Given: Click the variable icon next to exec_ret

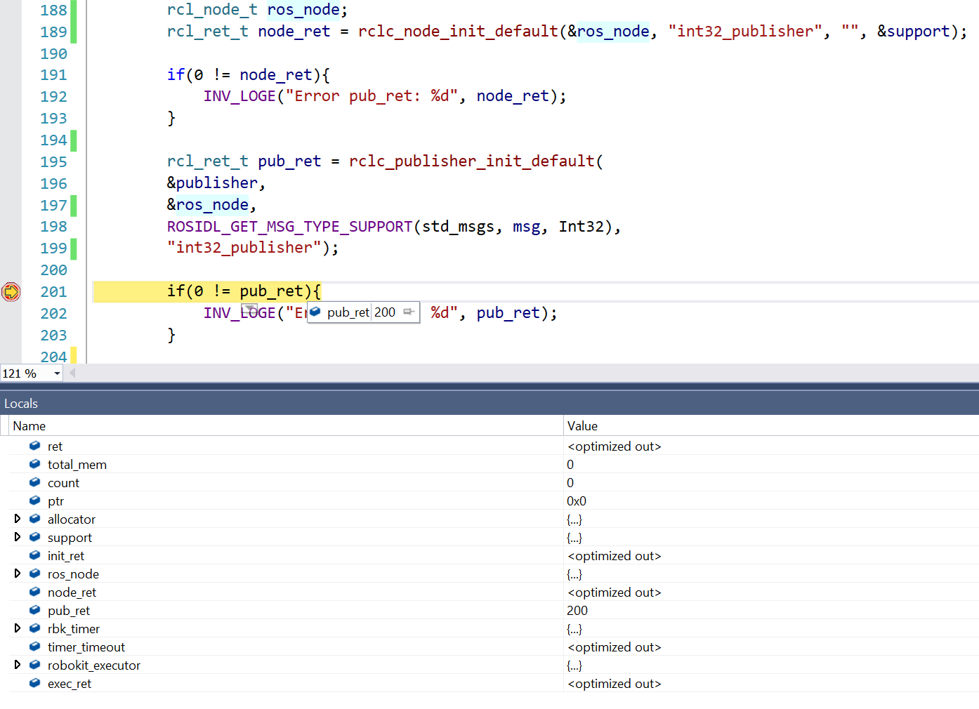Looking at the screenshot, I should coord(34,682).
